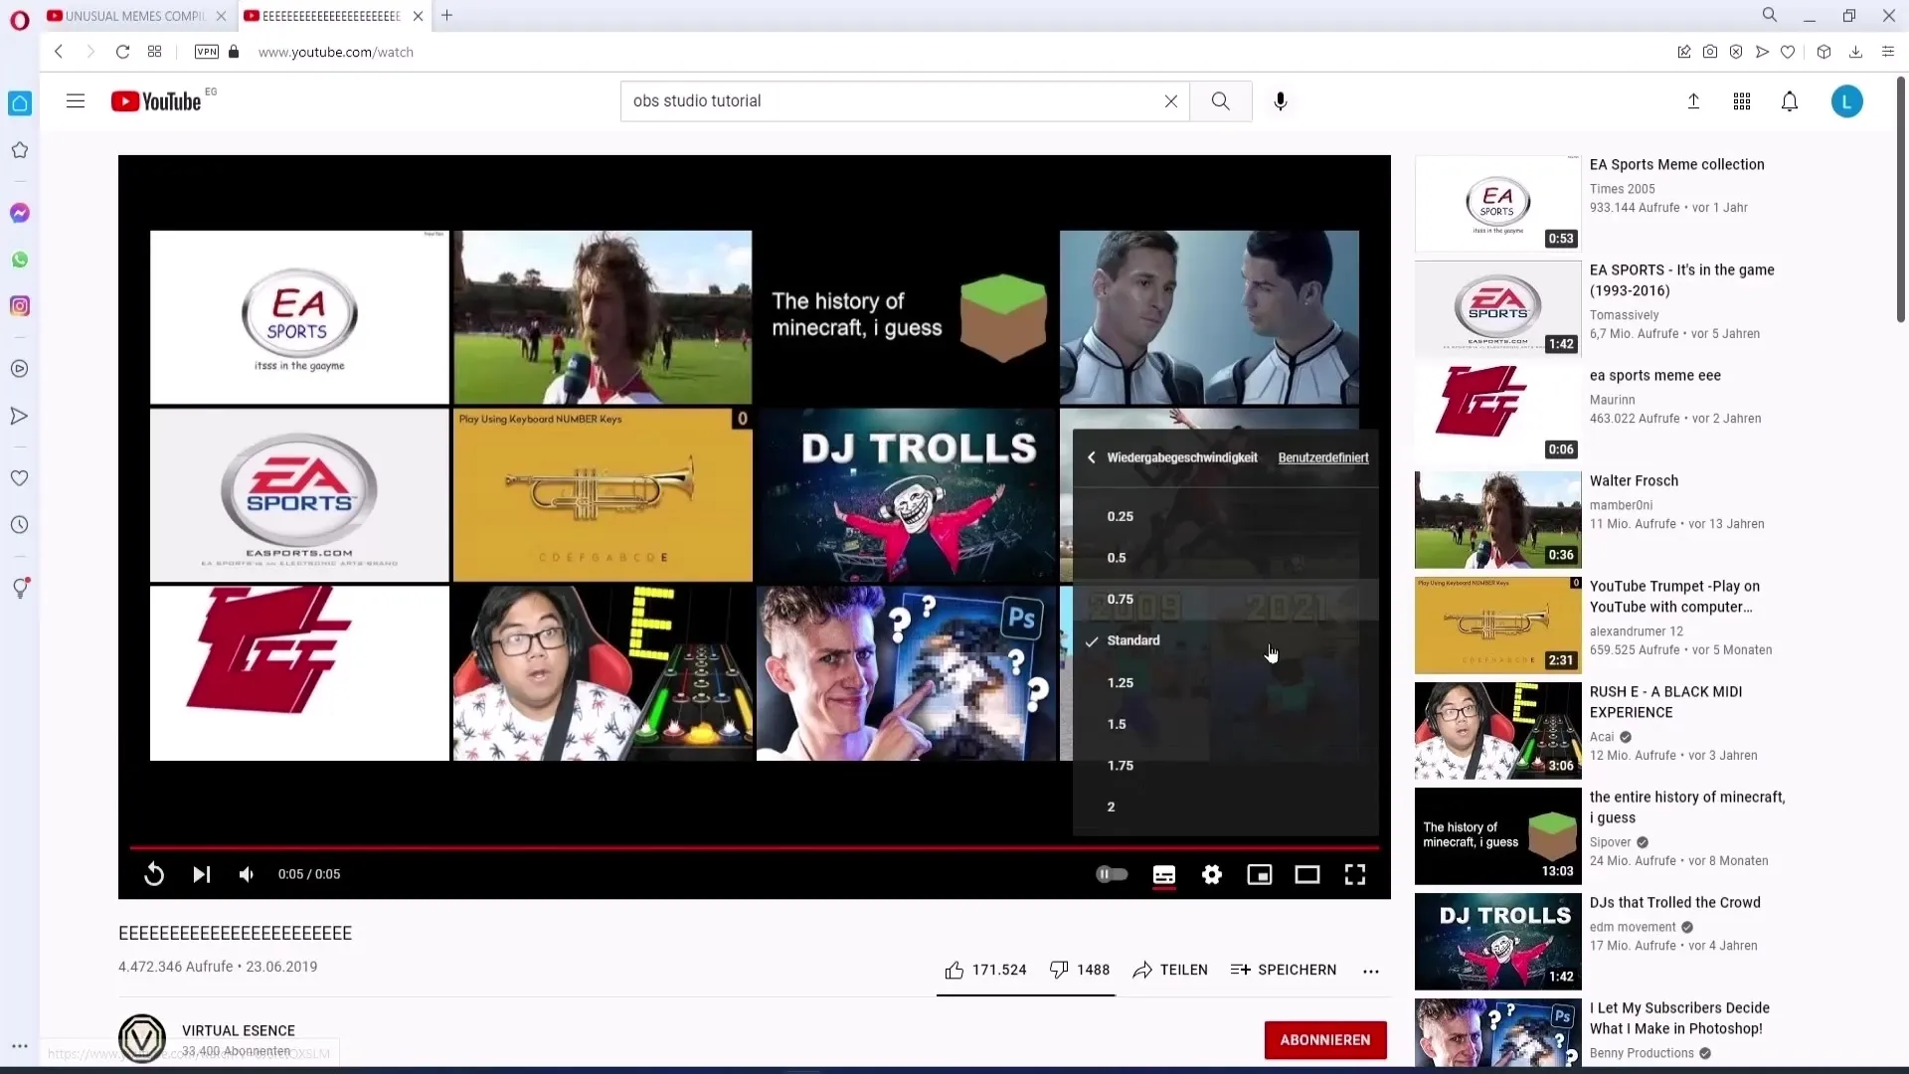Select playback speed 1.5

(x=1225, y=724)
